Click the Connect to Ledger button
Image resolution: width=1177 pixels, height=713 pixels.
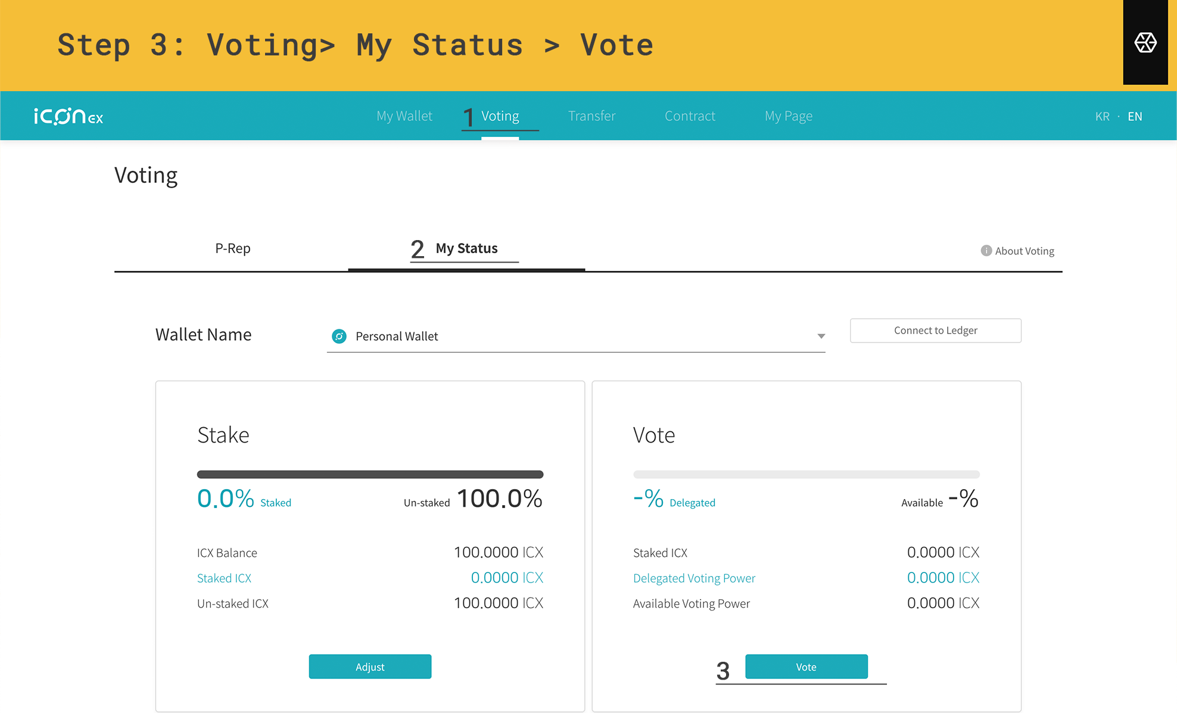935,331
